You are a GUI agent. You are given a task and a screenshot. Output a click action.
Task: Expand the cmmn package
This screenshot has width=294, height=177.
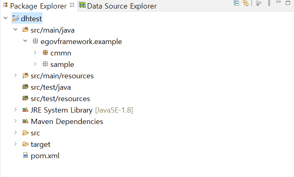point(35,53)
